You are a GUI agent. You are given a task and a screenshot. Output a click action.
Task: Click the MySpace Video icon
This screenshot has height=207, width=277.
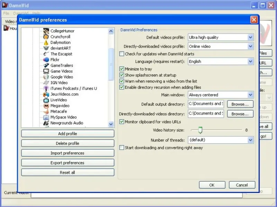46,117
